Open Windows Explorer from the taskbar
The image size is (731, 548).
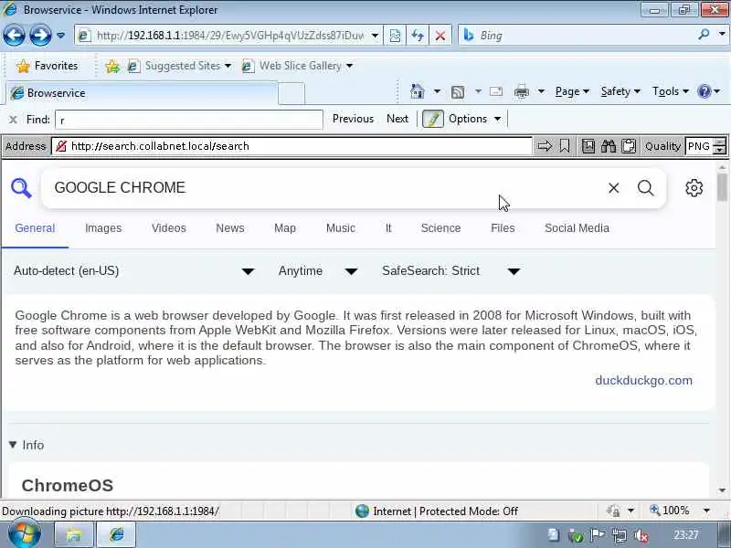click(x=74, y=534)
